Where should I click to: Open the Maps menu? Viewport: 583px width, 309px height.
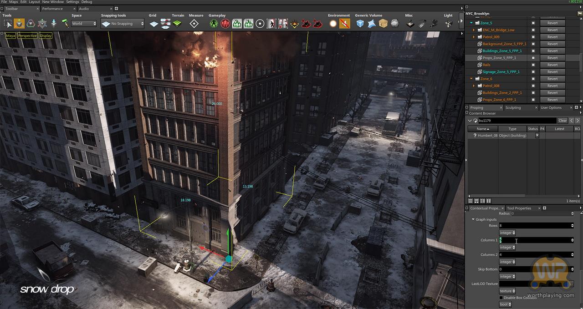(x=14, y=2)
